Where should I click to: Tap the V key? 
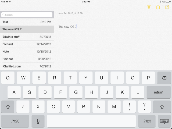coord(69,107)
